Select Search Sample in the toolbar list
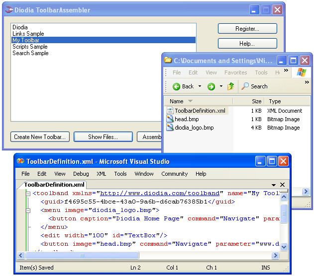 pyautogui.click(x=103, y=53)
